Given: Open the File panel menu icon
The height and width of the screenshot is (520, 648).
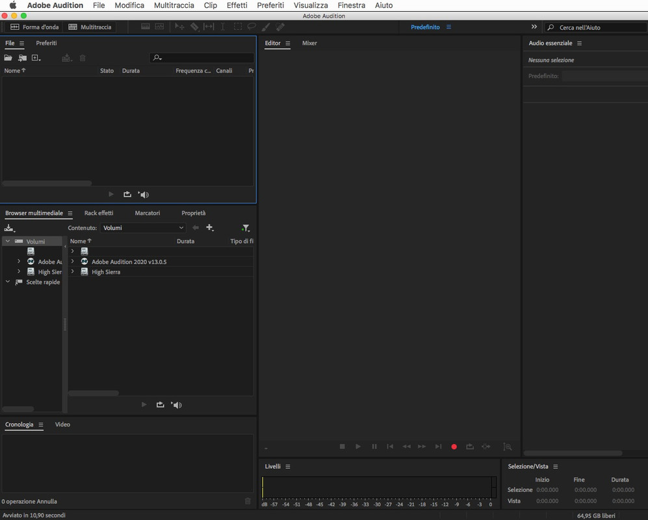Looking at the screenshot, I should click(x=22, y=43).
